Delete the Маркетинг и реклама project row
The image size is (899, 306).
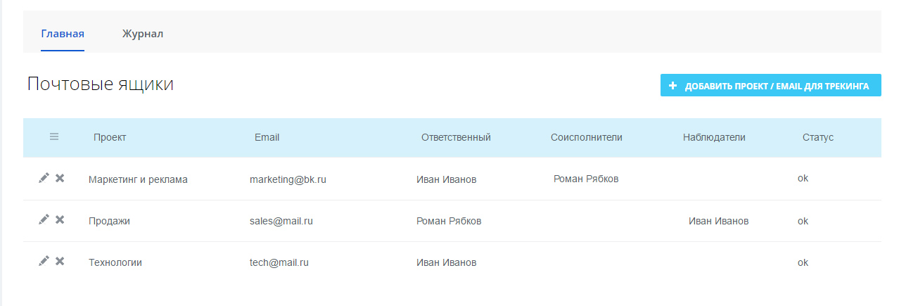click(x=60, y=179)
